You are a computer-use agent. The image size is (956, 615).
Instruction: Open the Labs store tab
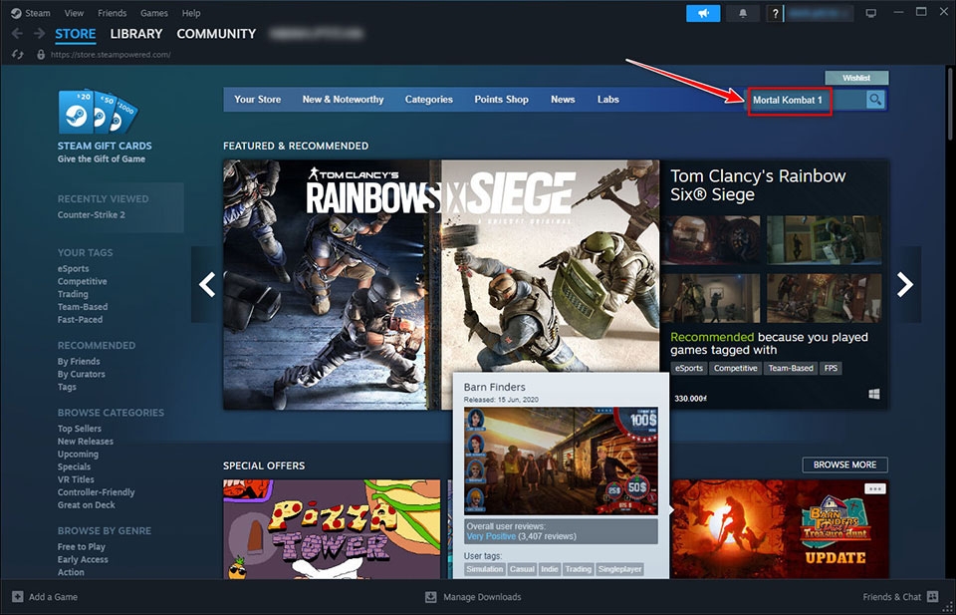coord(607,100)
